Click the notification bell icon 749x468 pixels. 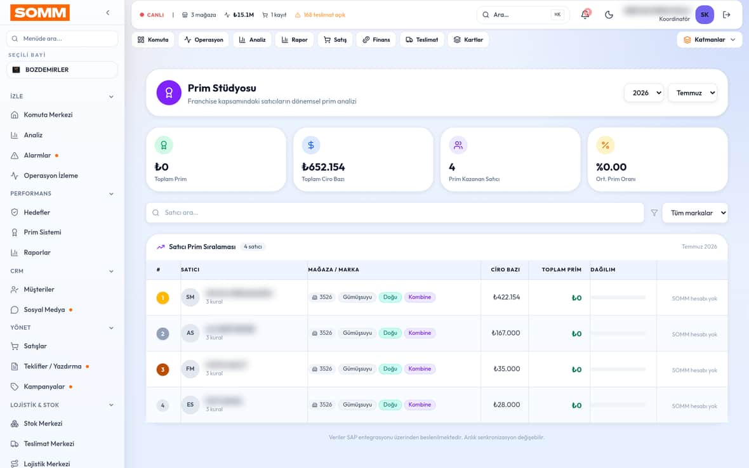(585, 15)
